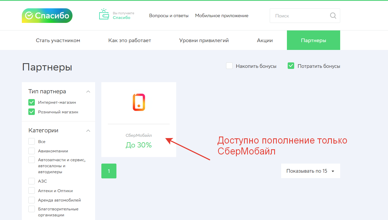The image size is (388, 220).
Task: Open Мобильное приложение link
Action: click(222, 16)
